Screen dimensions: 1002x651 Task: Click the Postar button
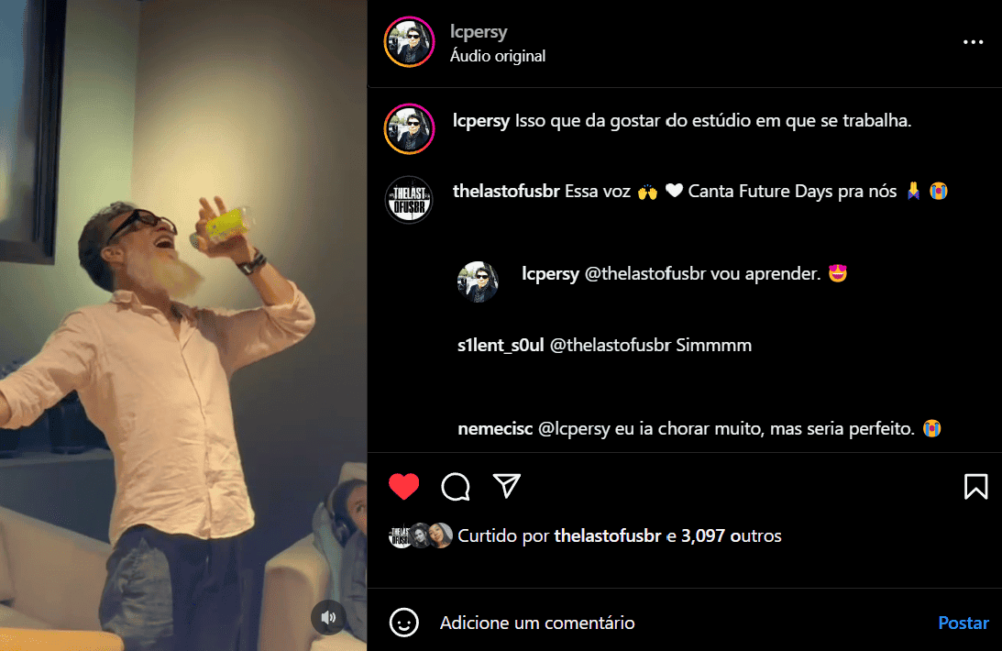tap(963, 623)
